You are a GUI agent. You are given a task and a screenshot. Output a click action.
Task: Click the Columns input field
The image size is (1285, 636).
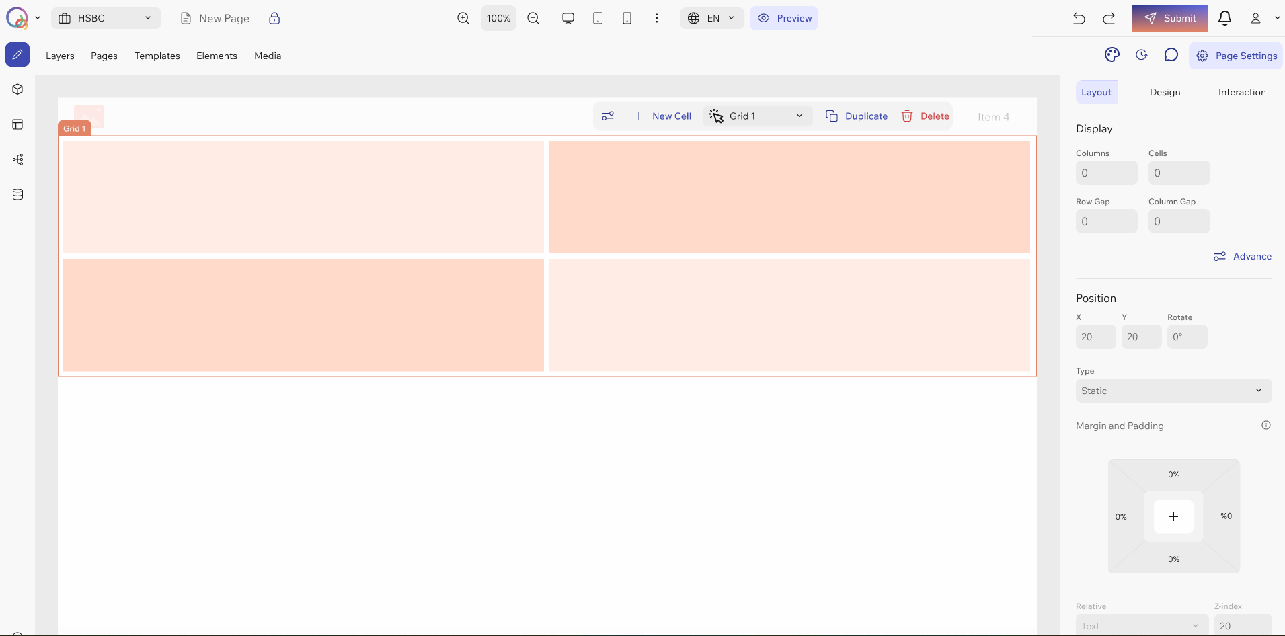[1106, 173]
